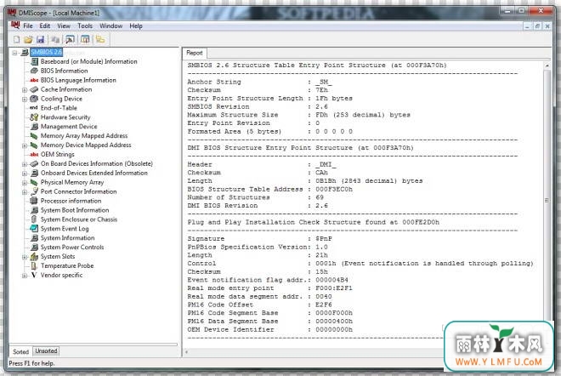The width and height of the screenshot is (561, 376).
Task: Click the report horizontal scroll left arrow
Action: tap(186, 352)
